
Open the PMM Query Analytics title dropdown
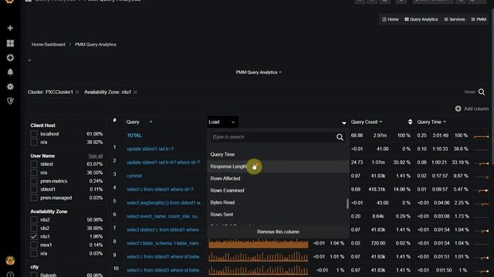coord(259,72)
